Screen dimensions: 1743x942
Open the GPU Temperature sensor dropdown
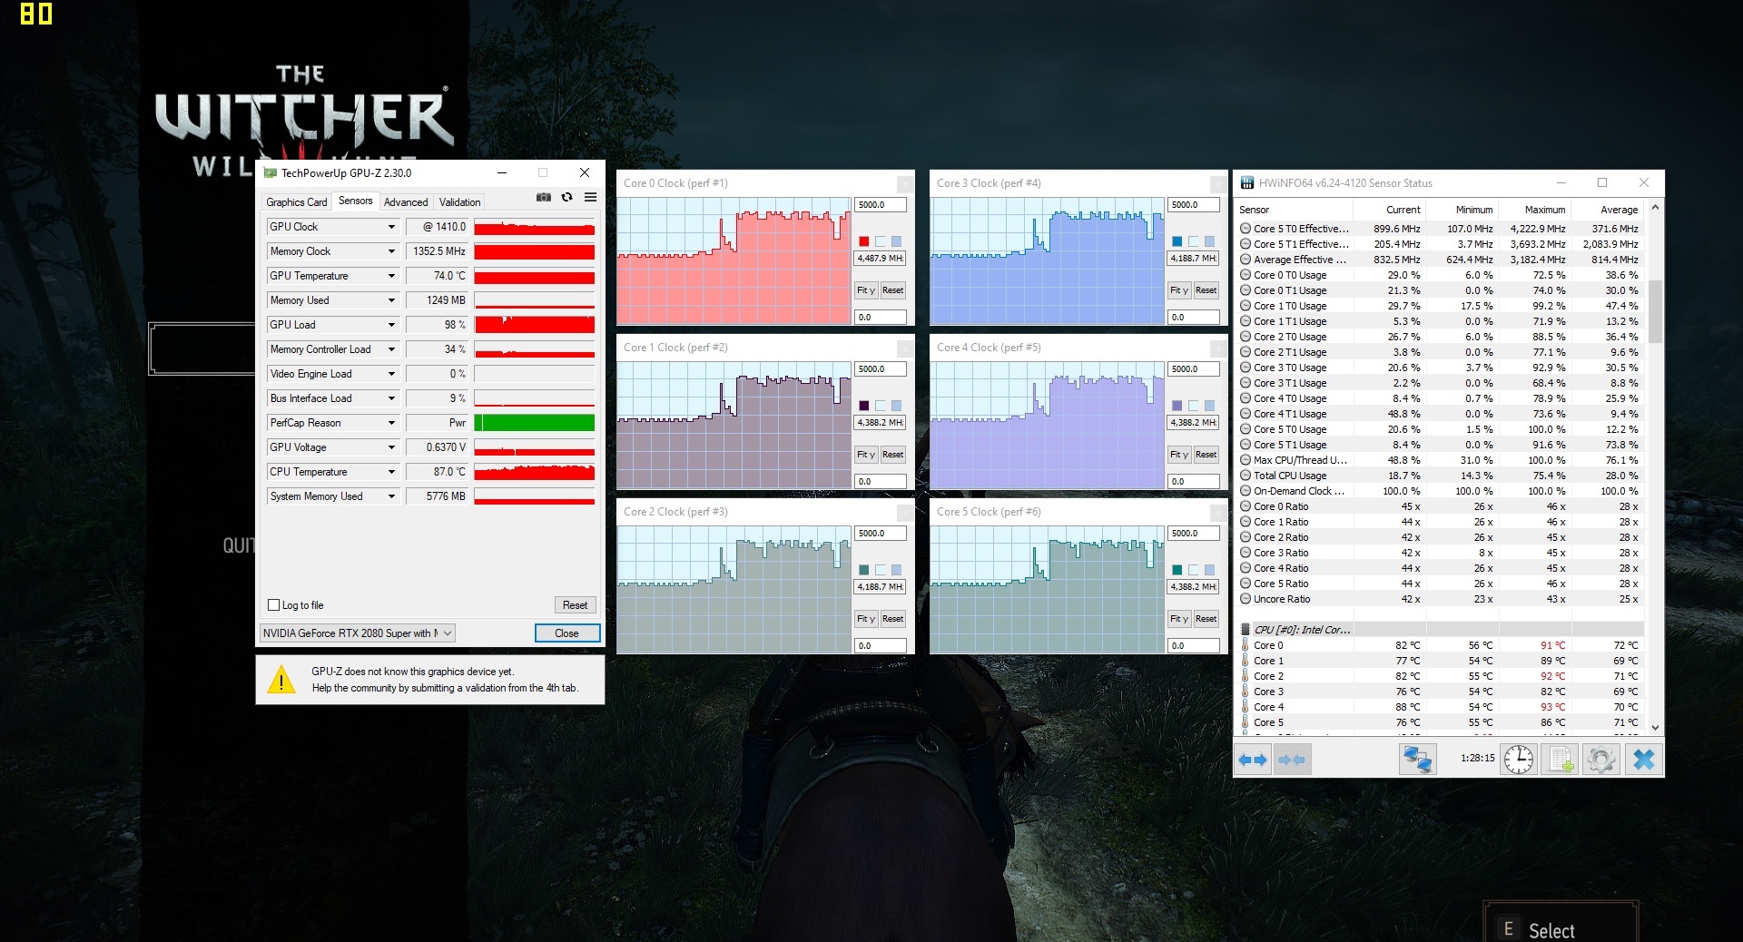click(391, 276)
